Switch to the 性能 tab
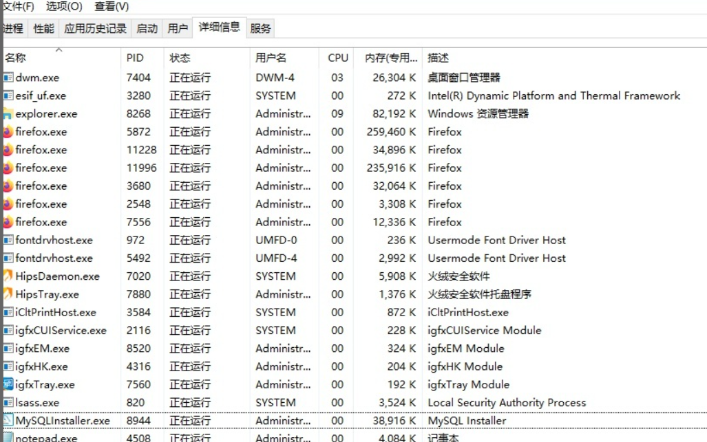The height and width of the screenshot is (442, 707). [43, 28]
